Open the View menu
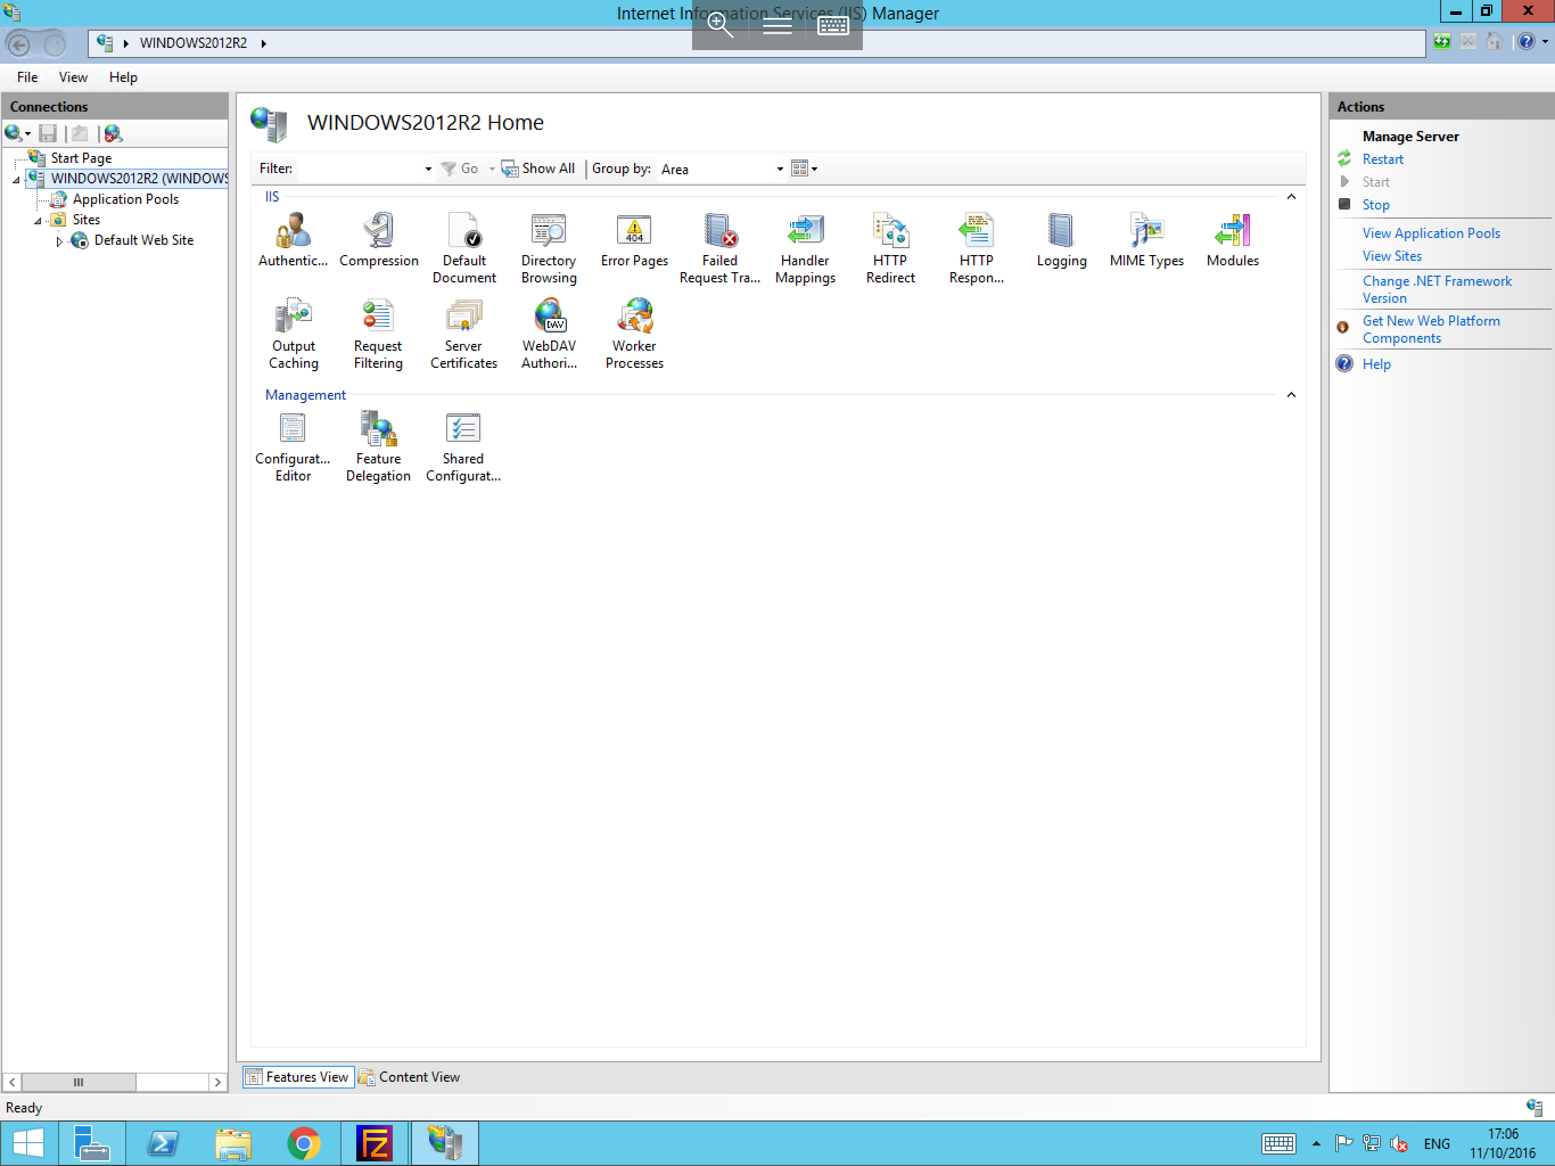Screen dimensions: 1555x1166 click(73, 77)
